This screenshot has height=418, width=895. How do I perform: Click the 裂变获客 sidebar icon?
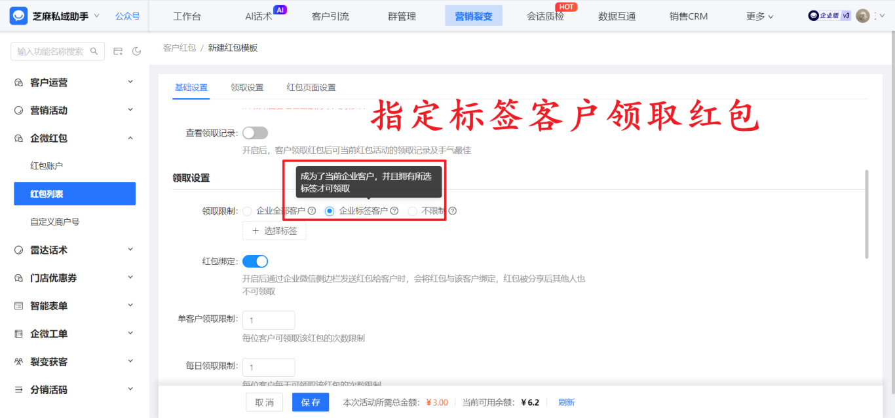tap(18, 362)
